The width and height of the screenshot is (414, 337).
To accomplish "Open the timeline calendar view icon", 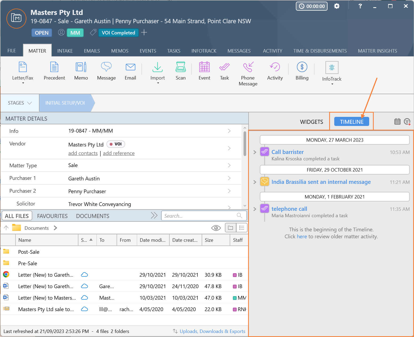I will tap(397, 122).
